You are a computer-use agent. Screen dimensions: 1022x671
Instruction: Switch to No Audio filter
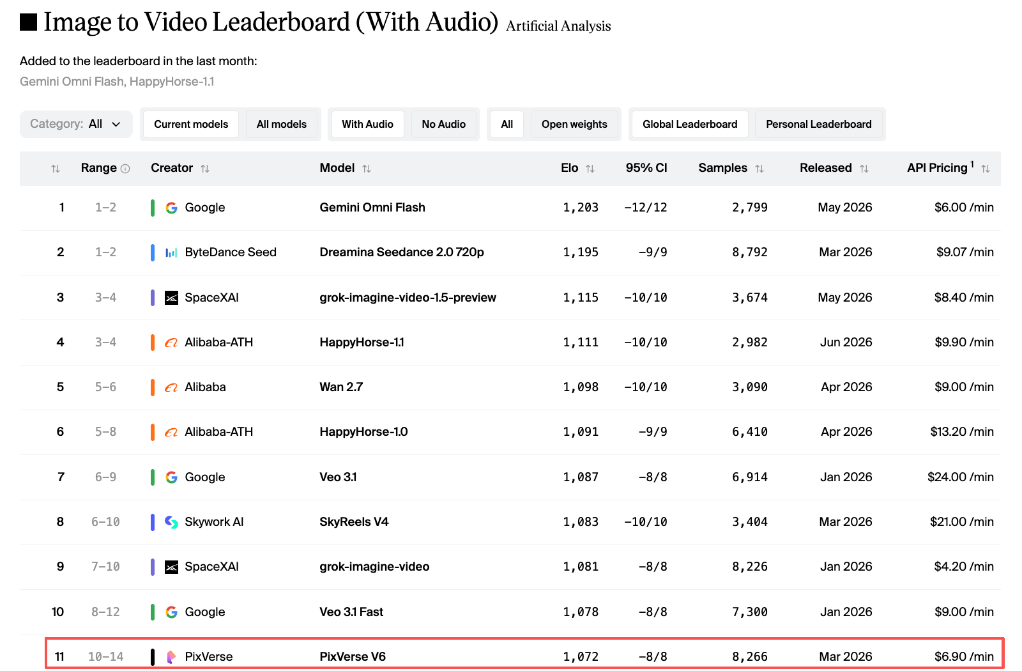pyautogui.click(x=444, y=124)
